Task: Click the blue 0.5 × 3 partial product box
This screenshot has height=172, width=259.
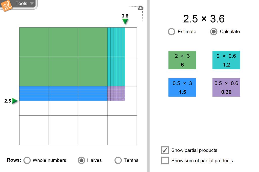Action: click(x=182, y=88)
